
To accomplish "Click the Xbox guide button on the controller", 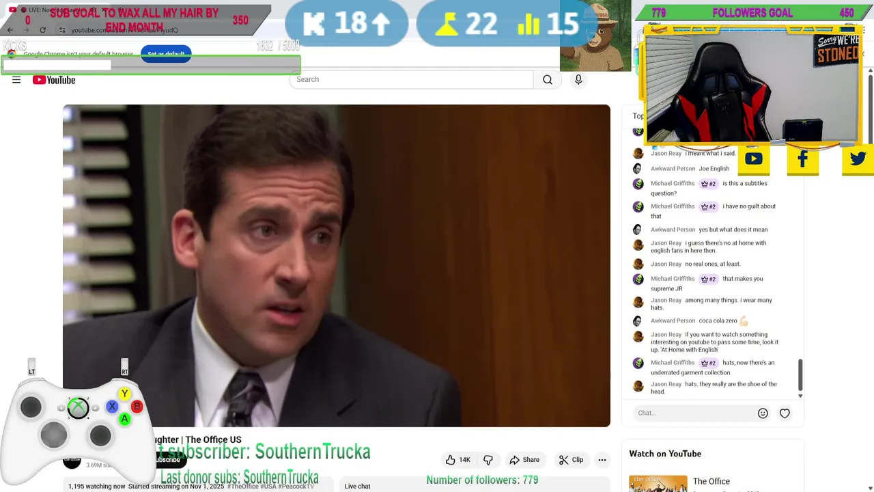I will coord(78,408).
